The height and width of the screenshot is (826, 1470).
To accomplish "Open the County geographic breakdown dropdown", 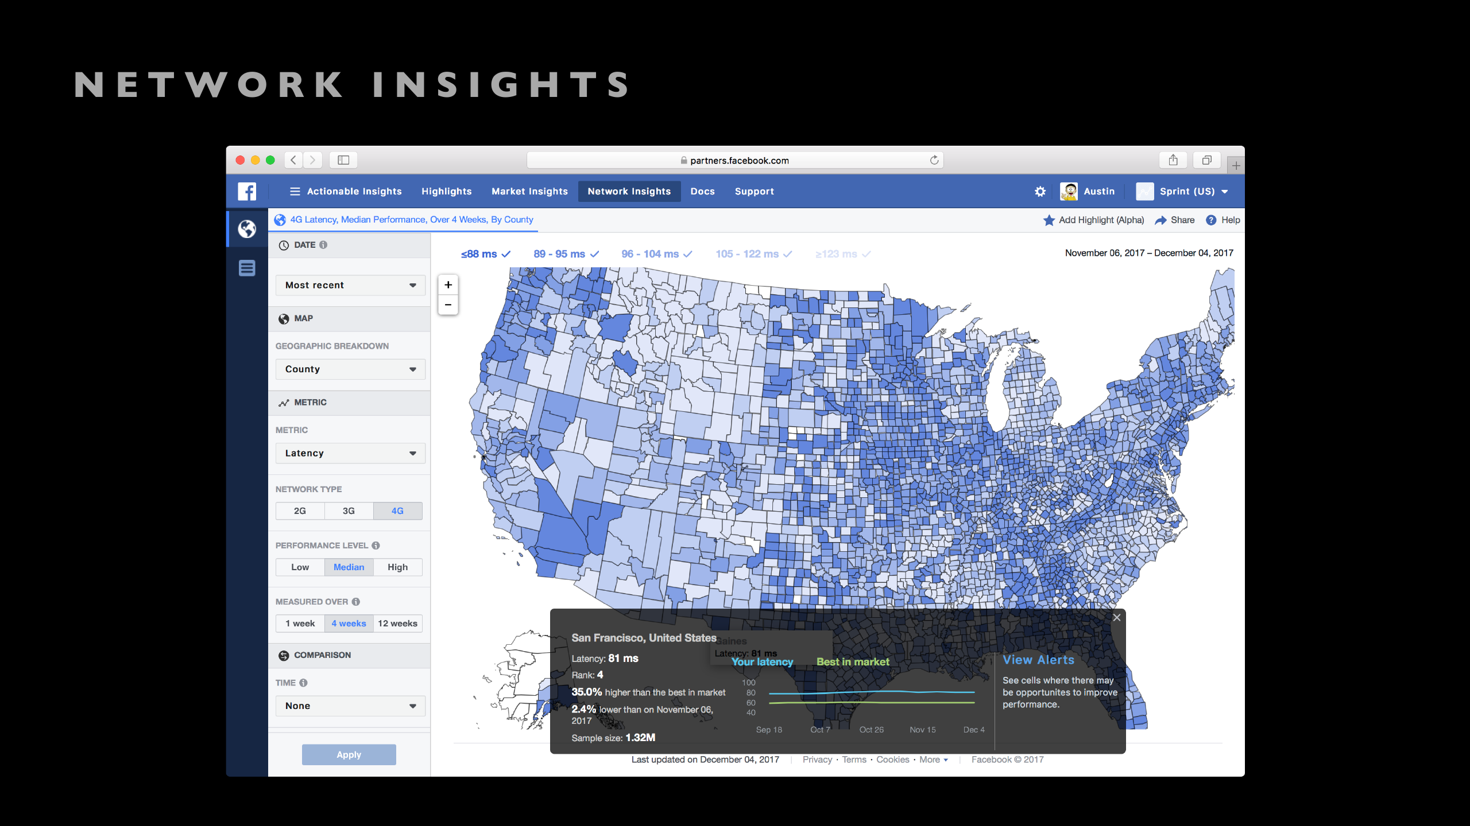I will coord(350,369).
